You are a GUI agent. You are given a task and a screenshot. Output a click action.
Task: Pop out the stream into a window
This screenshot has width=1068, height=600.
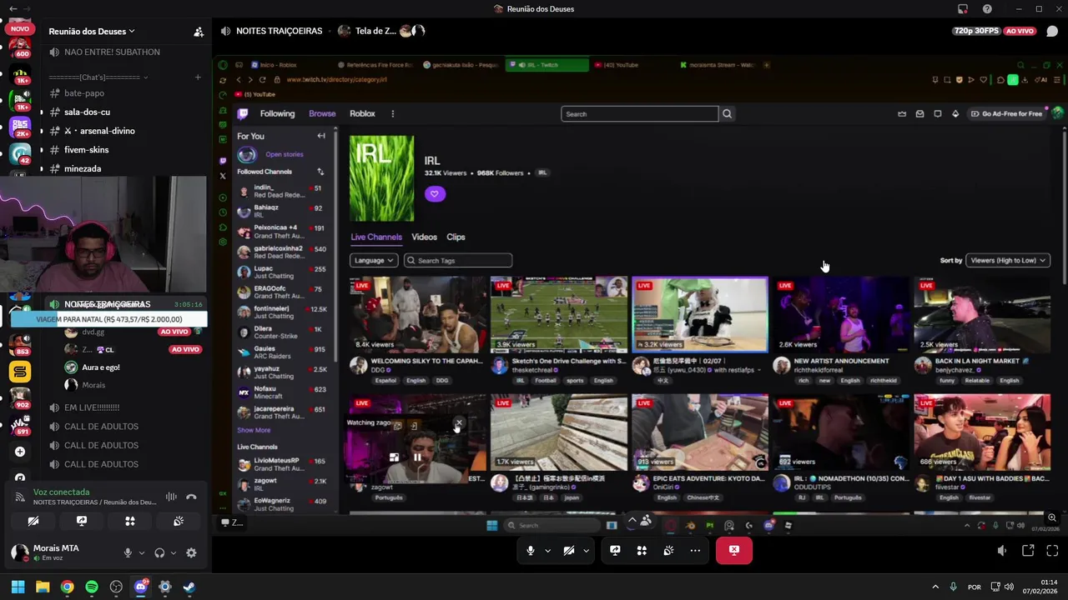click(x=1028, y=550)
